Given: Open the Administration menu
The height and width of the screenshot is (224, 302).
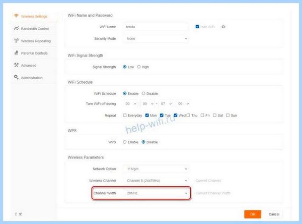Looking at the screenshot, I should point(34,78).
